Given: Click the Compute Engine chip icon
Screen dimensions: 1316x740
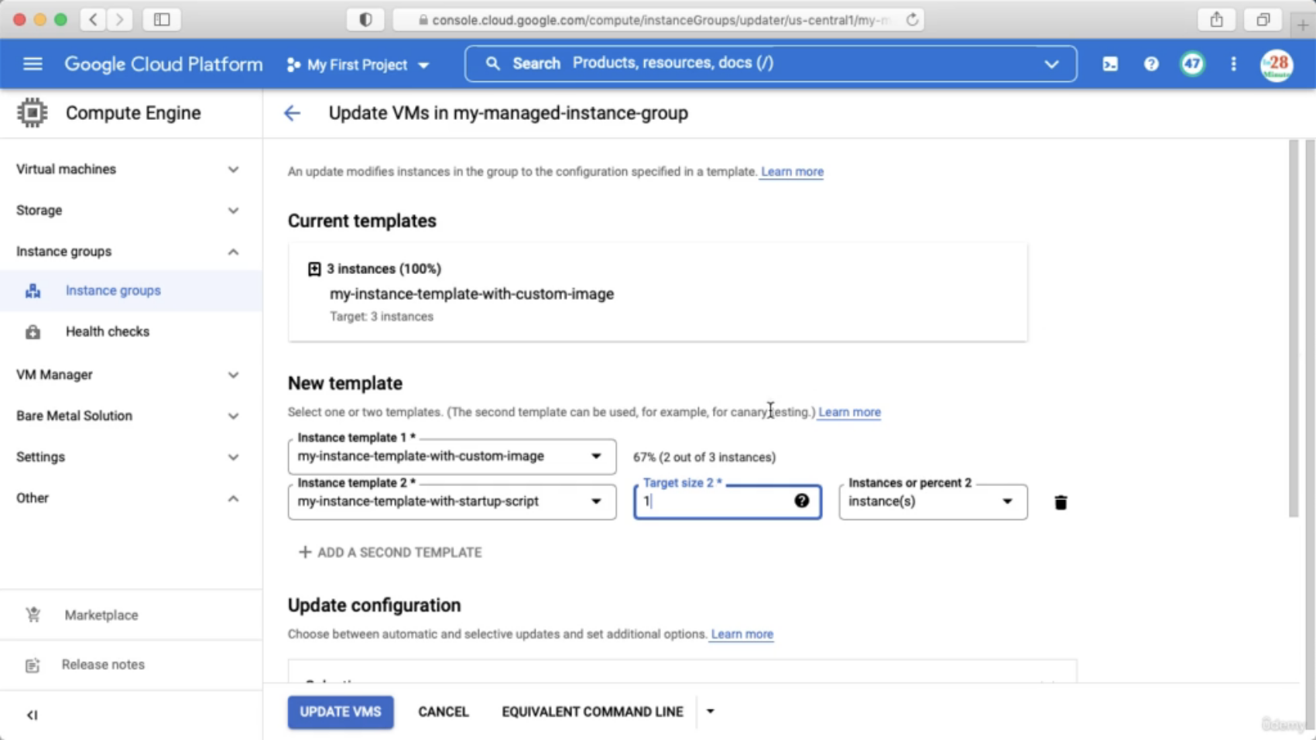Looking at the screenshot, I should tap(32, 113).
